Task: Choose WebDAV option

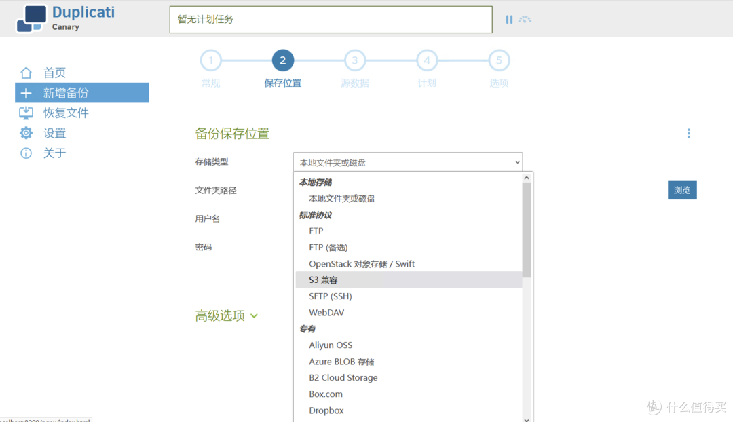Action: [409, 313]
